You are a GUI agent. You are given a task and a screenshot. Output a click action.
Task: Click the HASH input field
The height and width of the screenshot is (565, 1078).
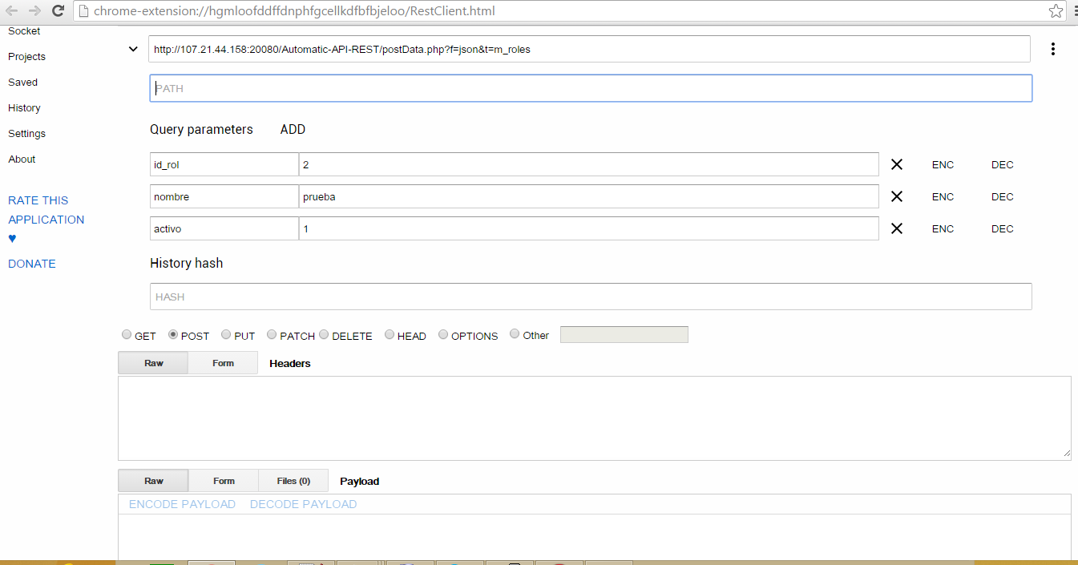coord(591,297)
